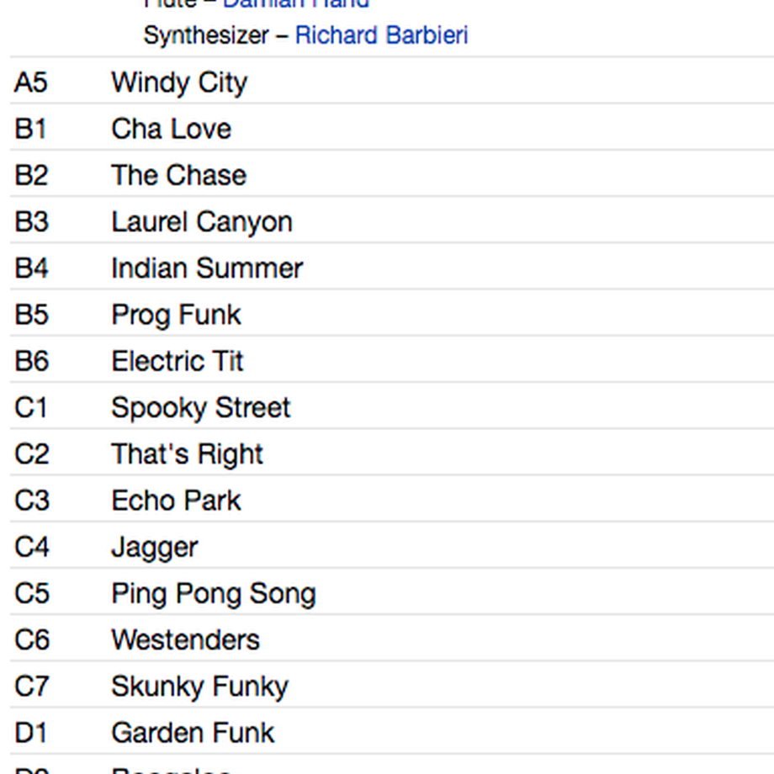The image size is (774, 774).
Task: Click the Spooky Street track title
Action: 201,408
